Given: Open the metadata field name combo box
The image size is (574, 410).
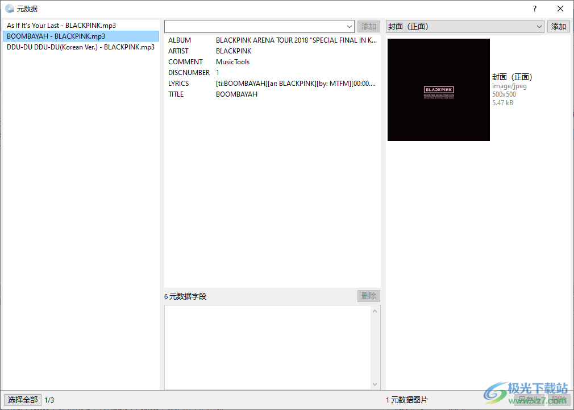Looking at the screenshot, I should [259, 26].
